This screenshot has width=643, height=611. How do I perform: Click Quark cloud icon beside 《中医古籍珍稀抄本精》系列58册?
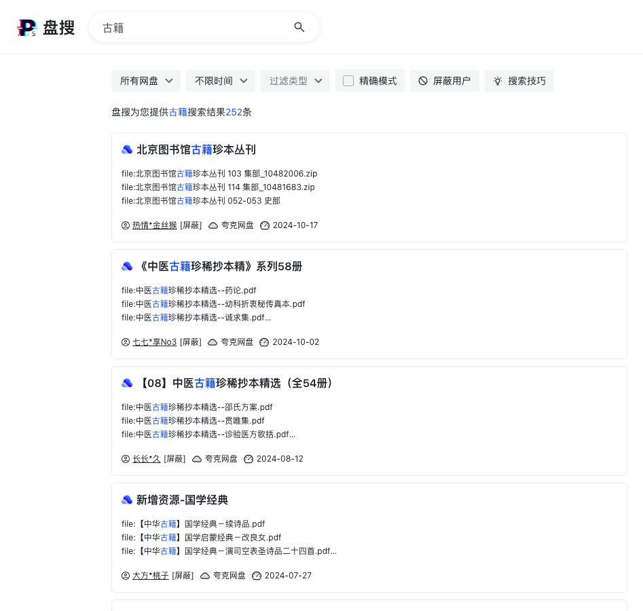click(127, 267)
